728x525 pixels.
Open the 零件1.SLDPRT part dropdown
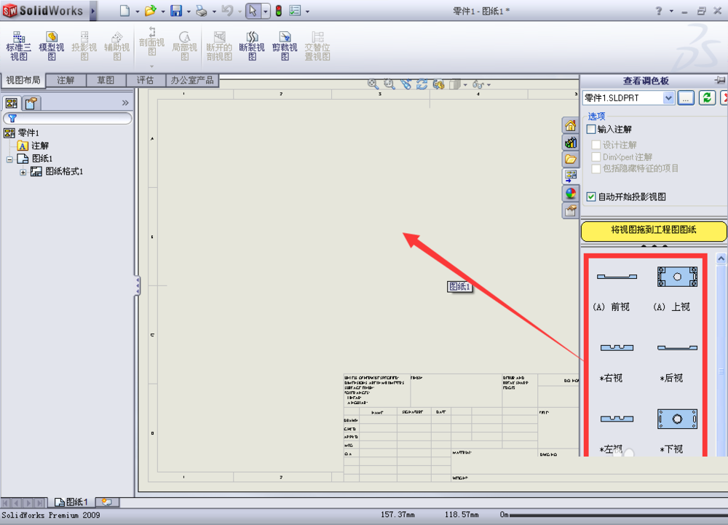(x=668, y=98)
